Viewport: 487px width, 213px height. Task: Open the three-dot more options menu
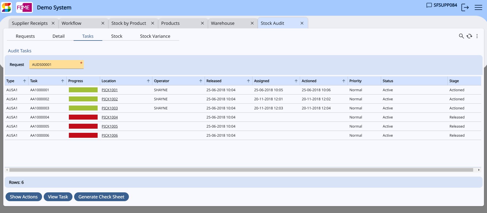477,36
